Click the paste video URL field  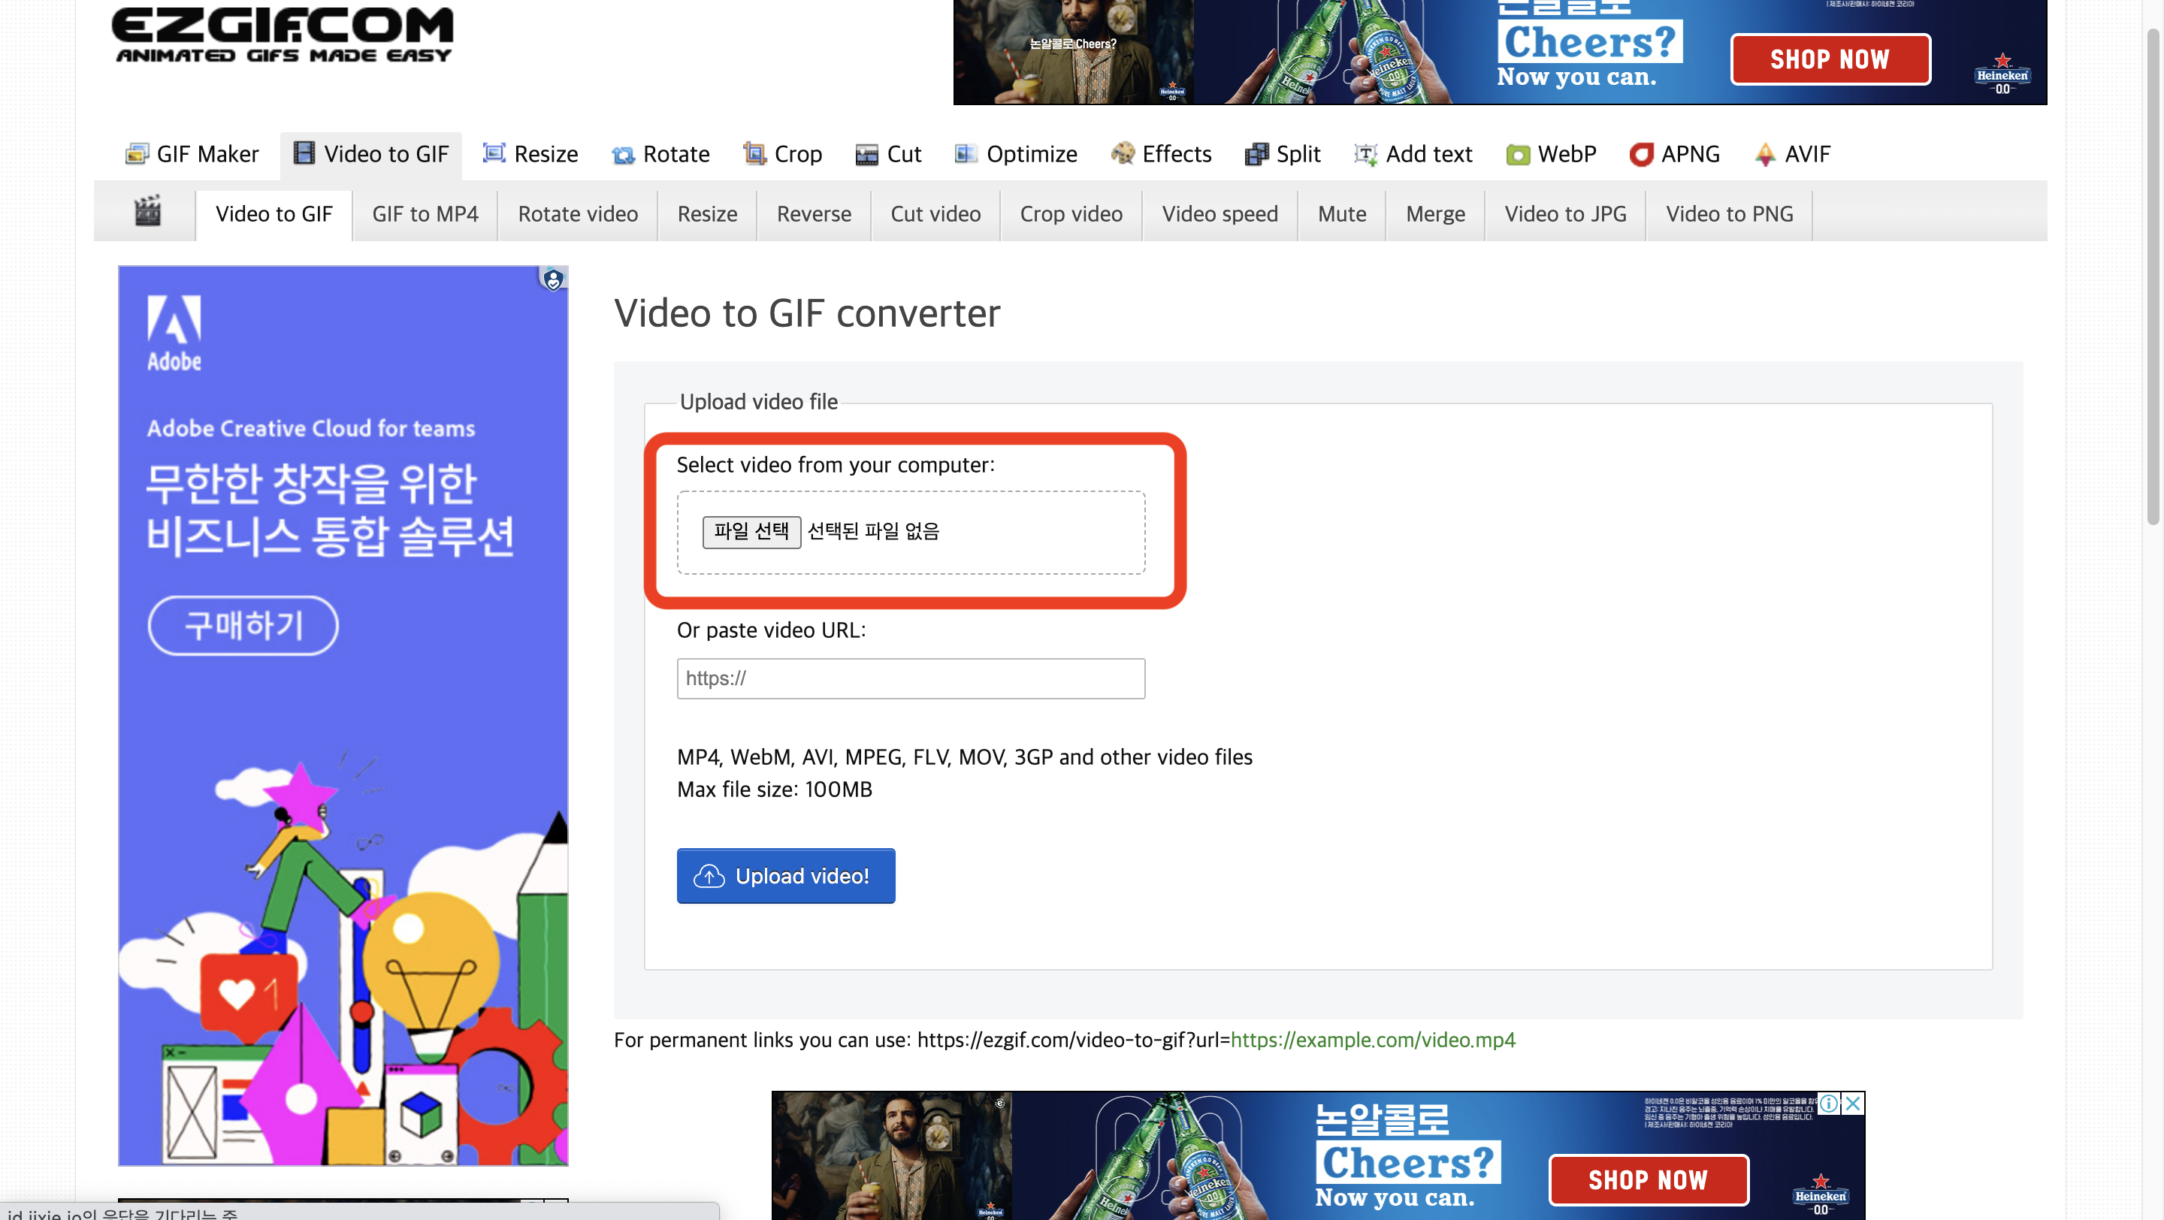pyautogui.click(x=911, y=678)
